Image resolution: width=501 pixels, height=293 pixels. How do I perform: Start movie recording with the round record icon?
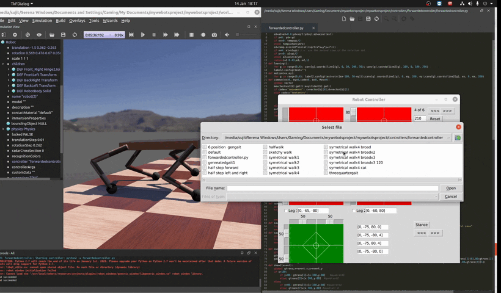tap(203, 35)
